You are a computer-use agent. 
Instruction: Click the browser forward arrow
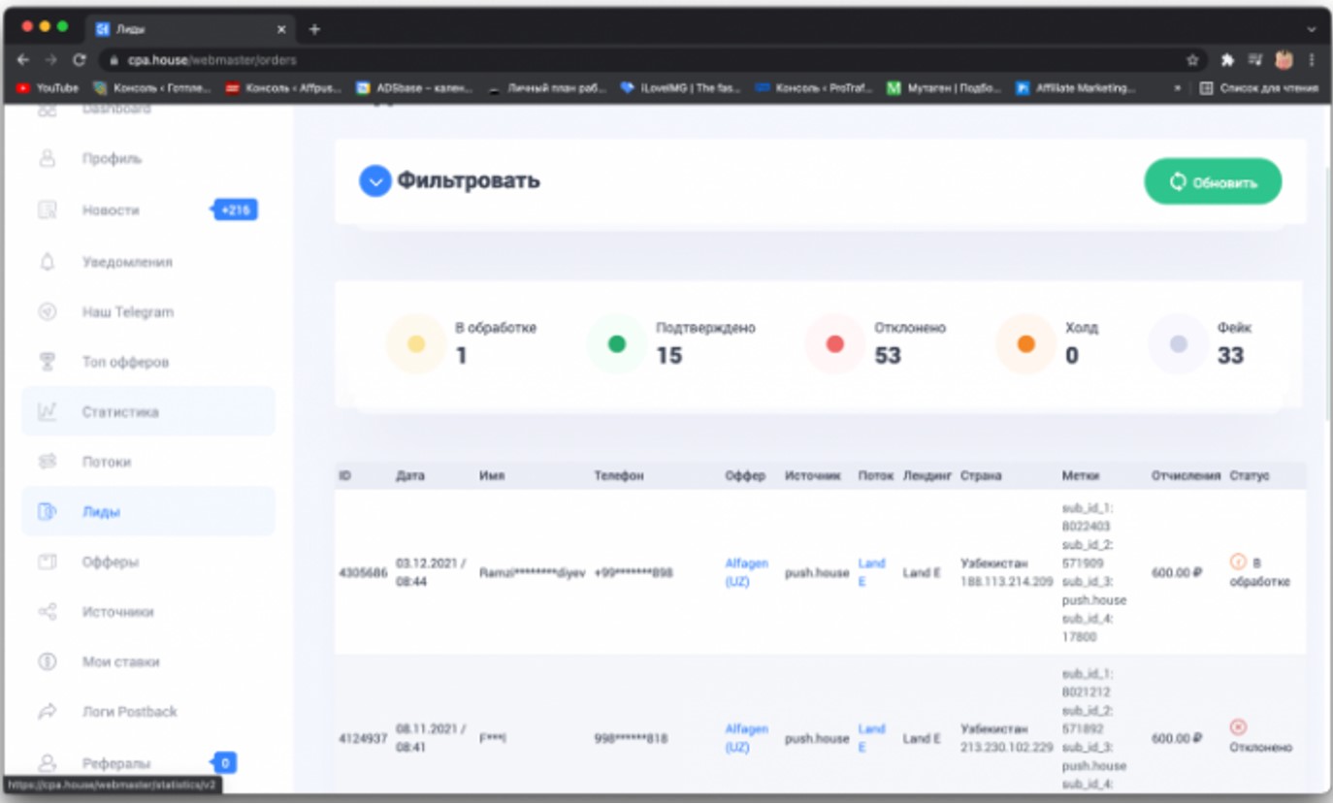(x=51, y=59)
